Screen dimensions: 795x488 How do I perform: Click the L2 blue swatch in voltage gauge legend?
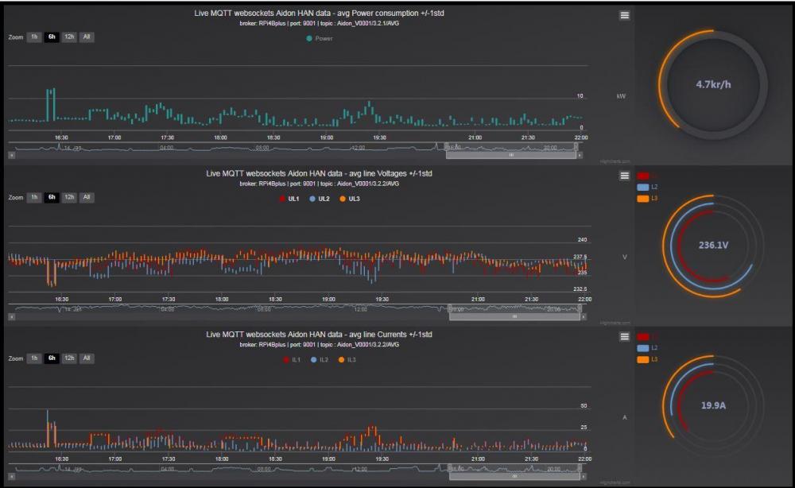click(643, 188)
